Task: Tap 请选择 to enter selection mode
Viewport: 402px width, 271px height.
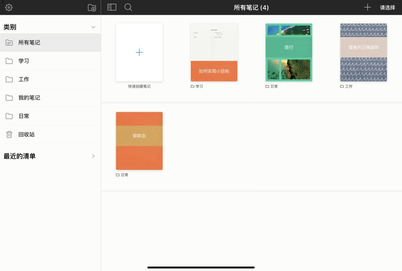Action: (387, 7)
